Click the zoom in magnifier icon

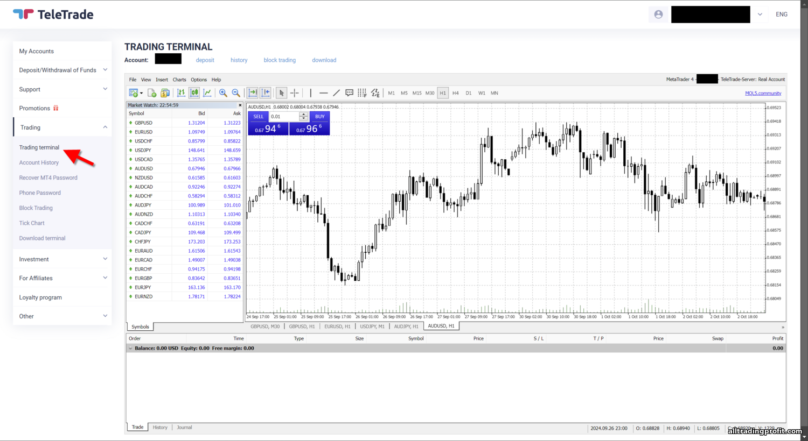point(223,93)
